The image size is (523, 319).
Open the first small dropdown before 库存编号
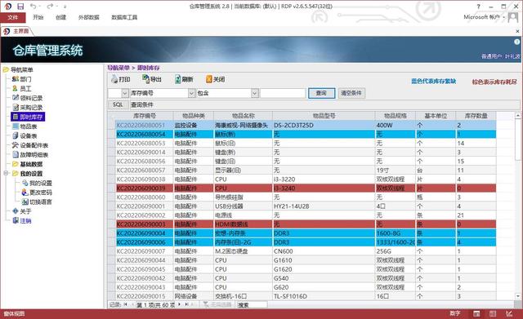(x=125, y=93)
